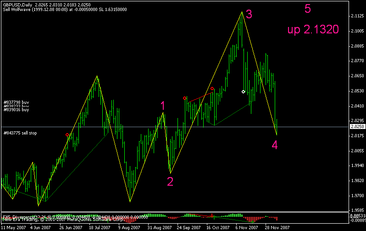Viewport: 366px width, 231px height.
Task: Click the 24 Sep 2007 date label
Action: point(189,227)
